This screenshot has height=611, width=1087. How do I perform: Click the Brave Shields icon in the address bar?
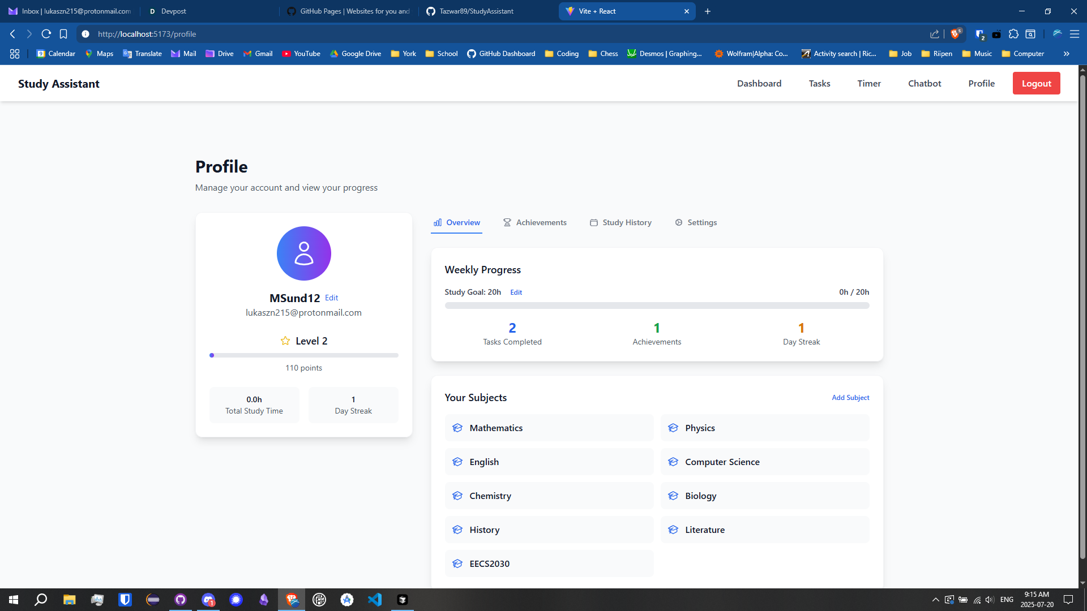click(956, 34)
